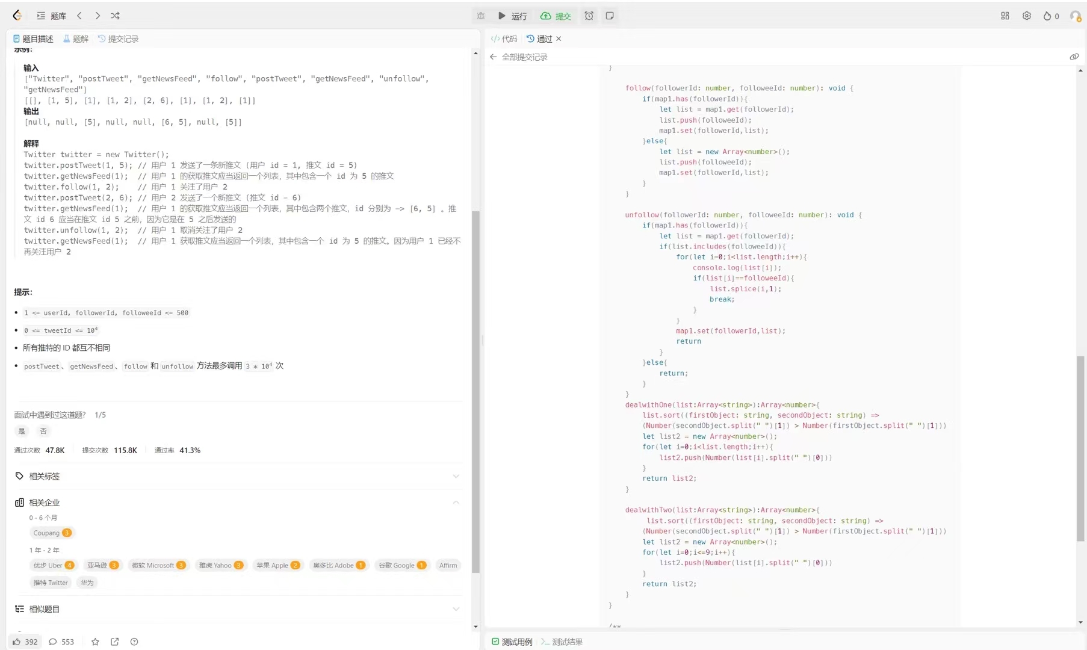The image size is (1087, 650).
Task: Open the timer alarm clock icon
Action: tap(589, 16)
